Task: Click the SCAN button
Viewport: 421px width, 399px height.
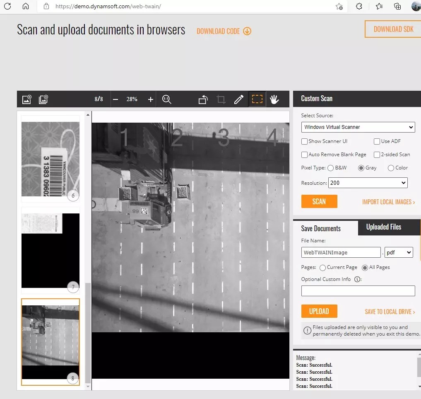Action: [x=319, y=201]
